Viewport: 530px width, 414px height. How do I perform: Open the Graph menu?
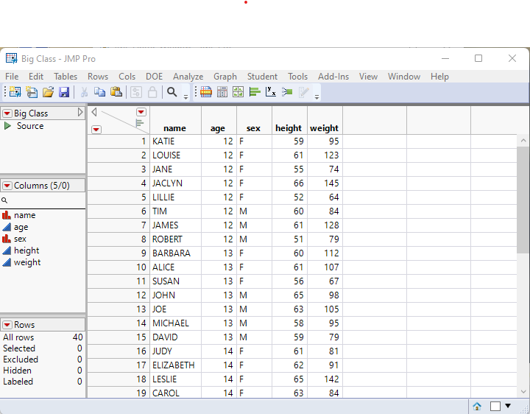click(225, 77)
